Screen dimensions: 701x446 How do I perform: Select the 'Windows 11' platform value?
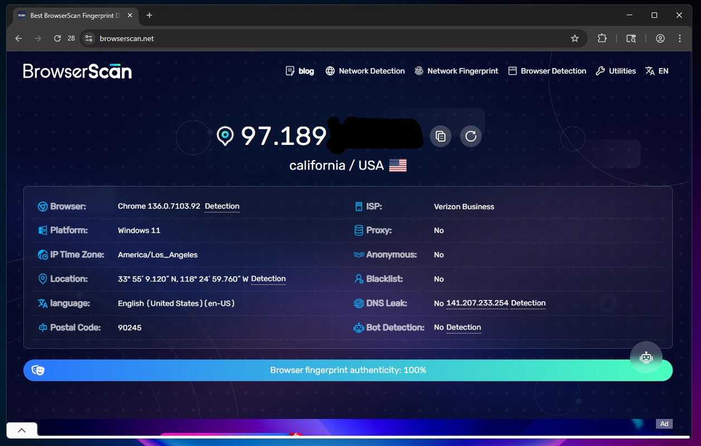point(139,230)
